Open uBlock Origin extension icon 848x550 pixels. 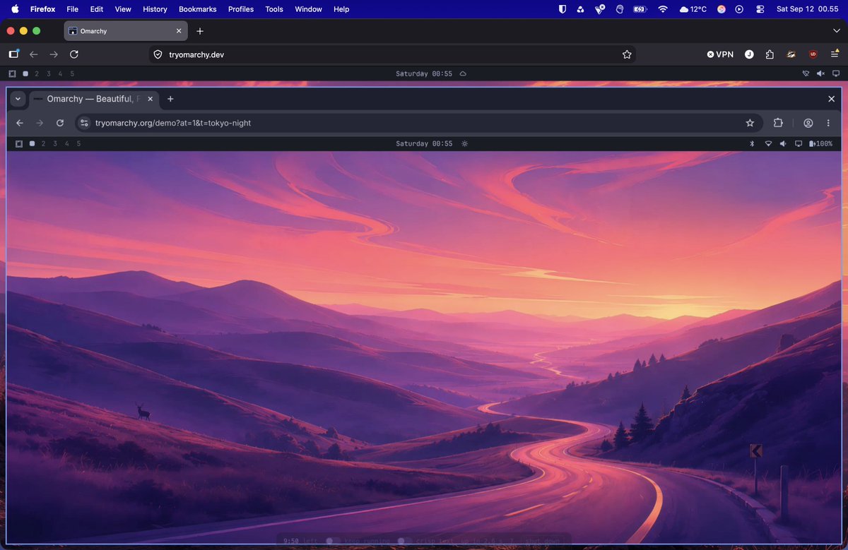pos(813,54)
